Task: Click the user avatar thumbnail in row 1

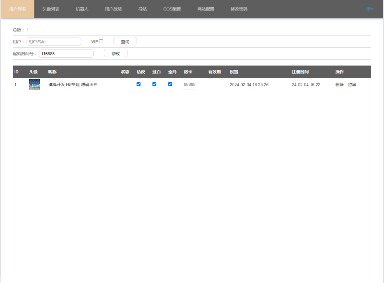Action: [34, 84]
